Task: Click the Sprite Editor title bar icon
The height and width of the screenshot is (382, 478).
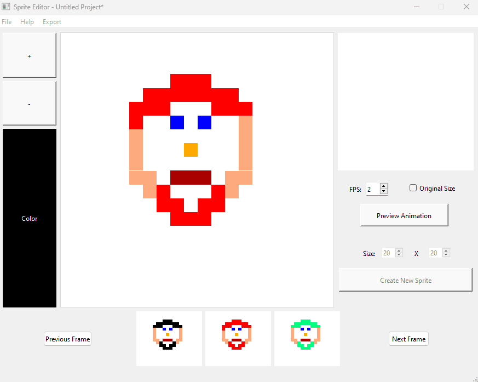Action: 6,7
